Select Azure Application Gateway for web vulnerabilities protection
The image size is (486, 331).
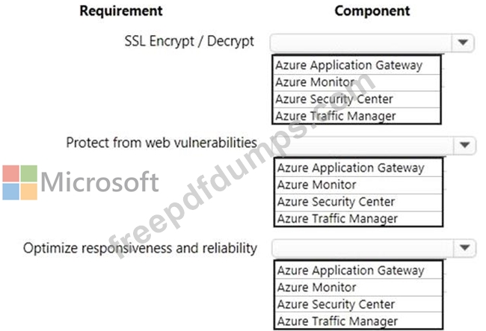coord(358,168)
